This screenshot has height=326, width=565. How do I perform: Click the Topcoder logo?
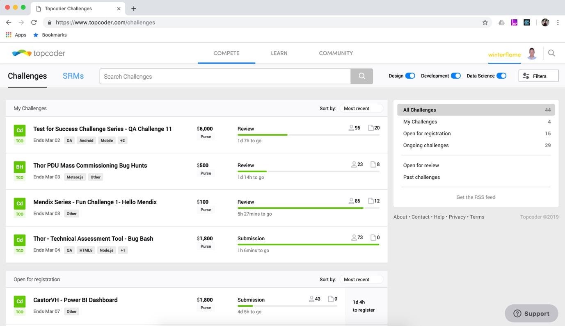click(39, 53)
